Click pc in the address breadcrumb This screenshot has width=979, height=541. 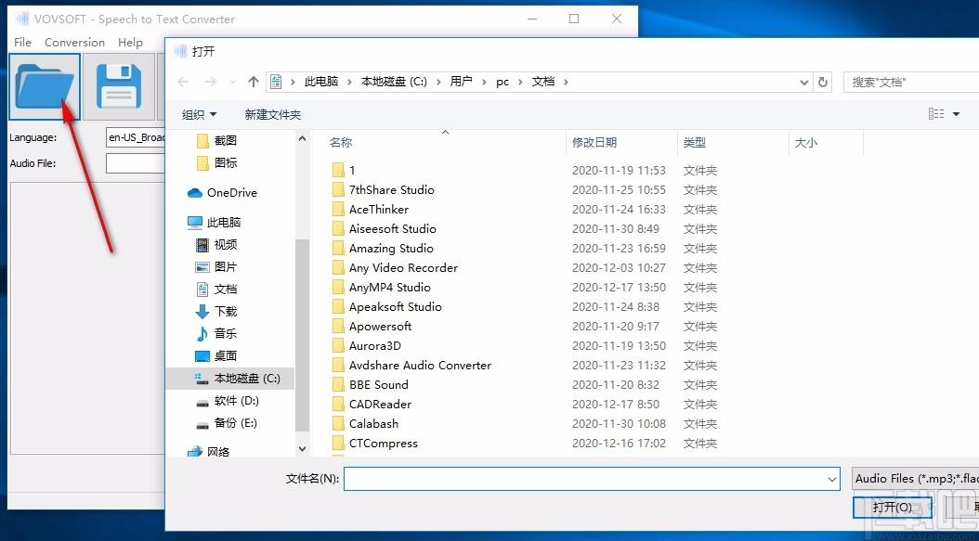[502, 82]
